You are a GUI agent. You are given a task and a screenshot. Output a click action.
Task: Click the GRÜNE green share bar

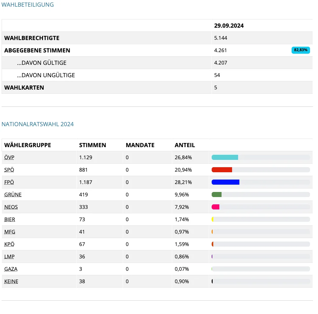coord(216,195)
